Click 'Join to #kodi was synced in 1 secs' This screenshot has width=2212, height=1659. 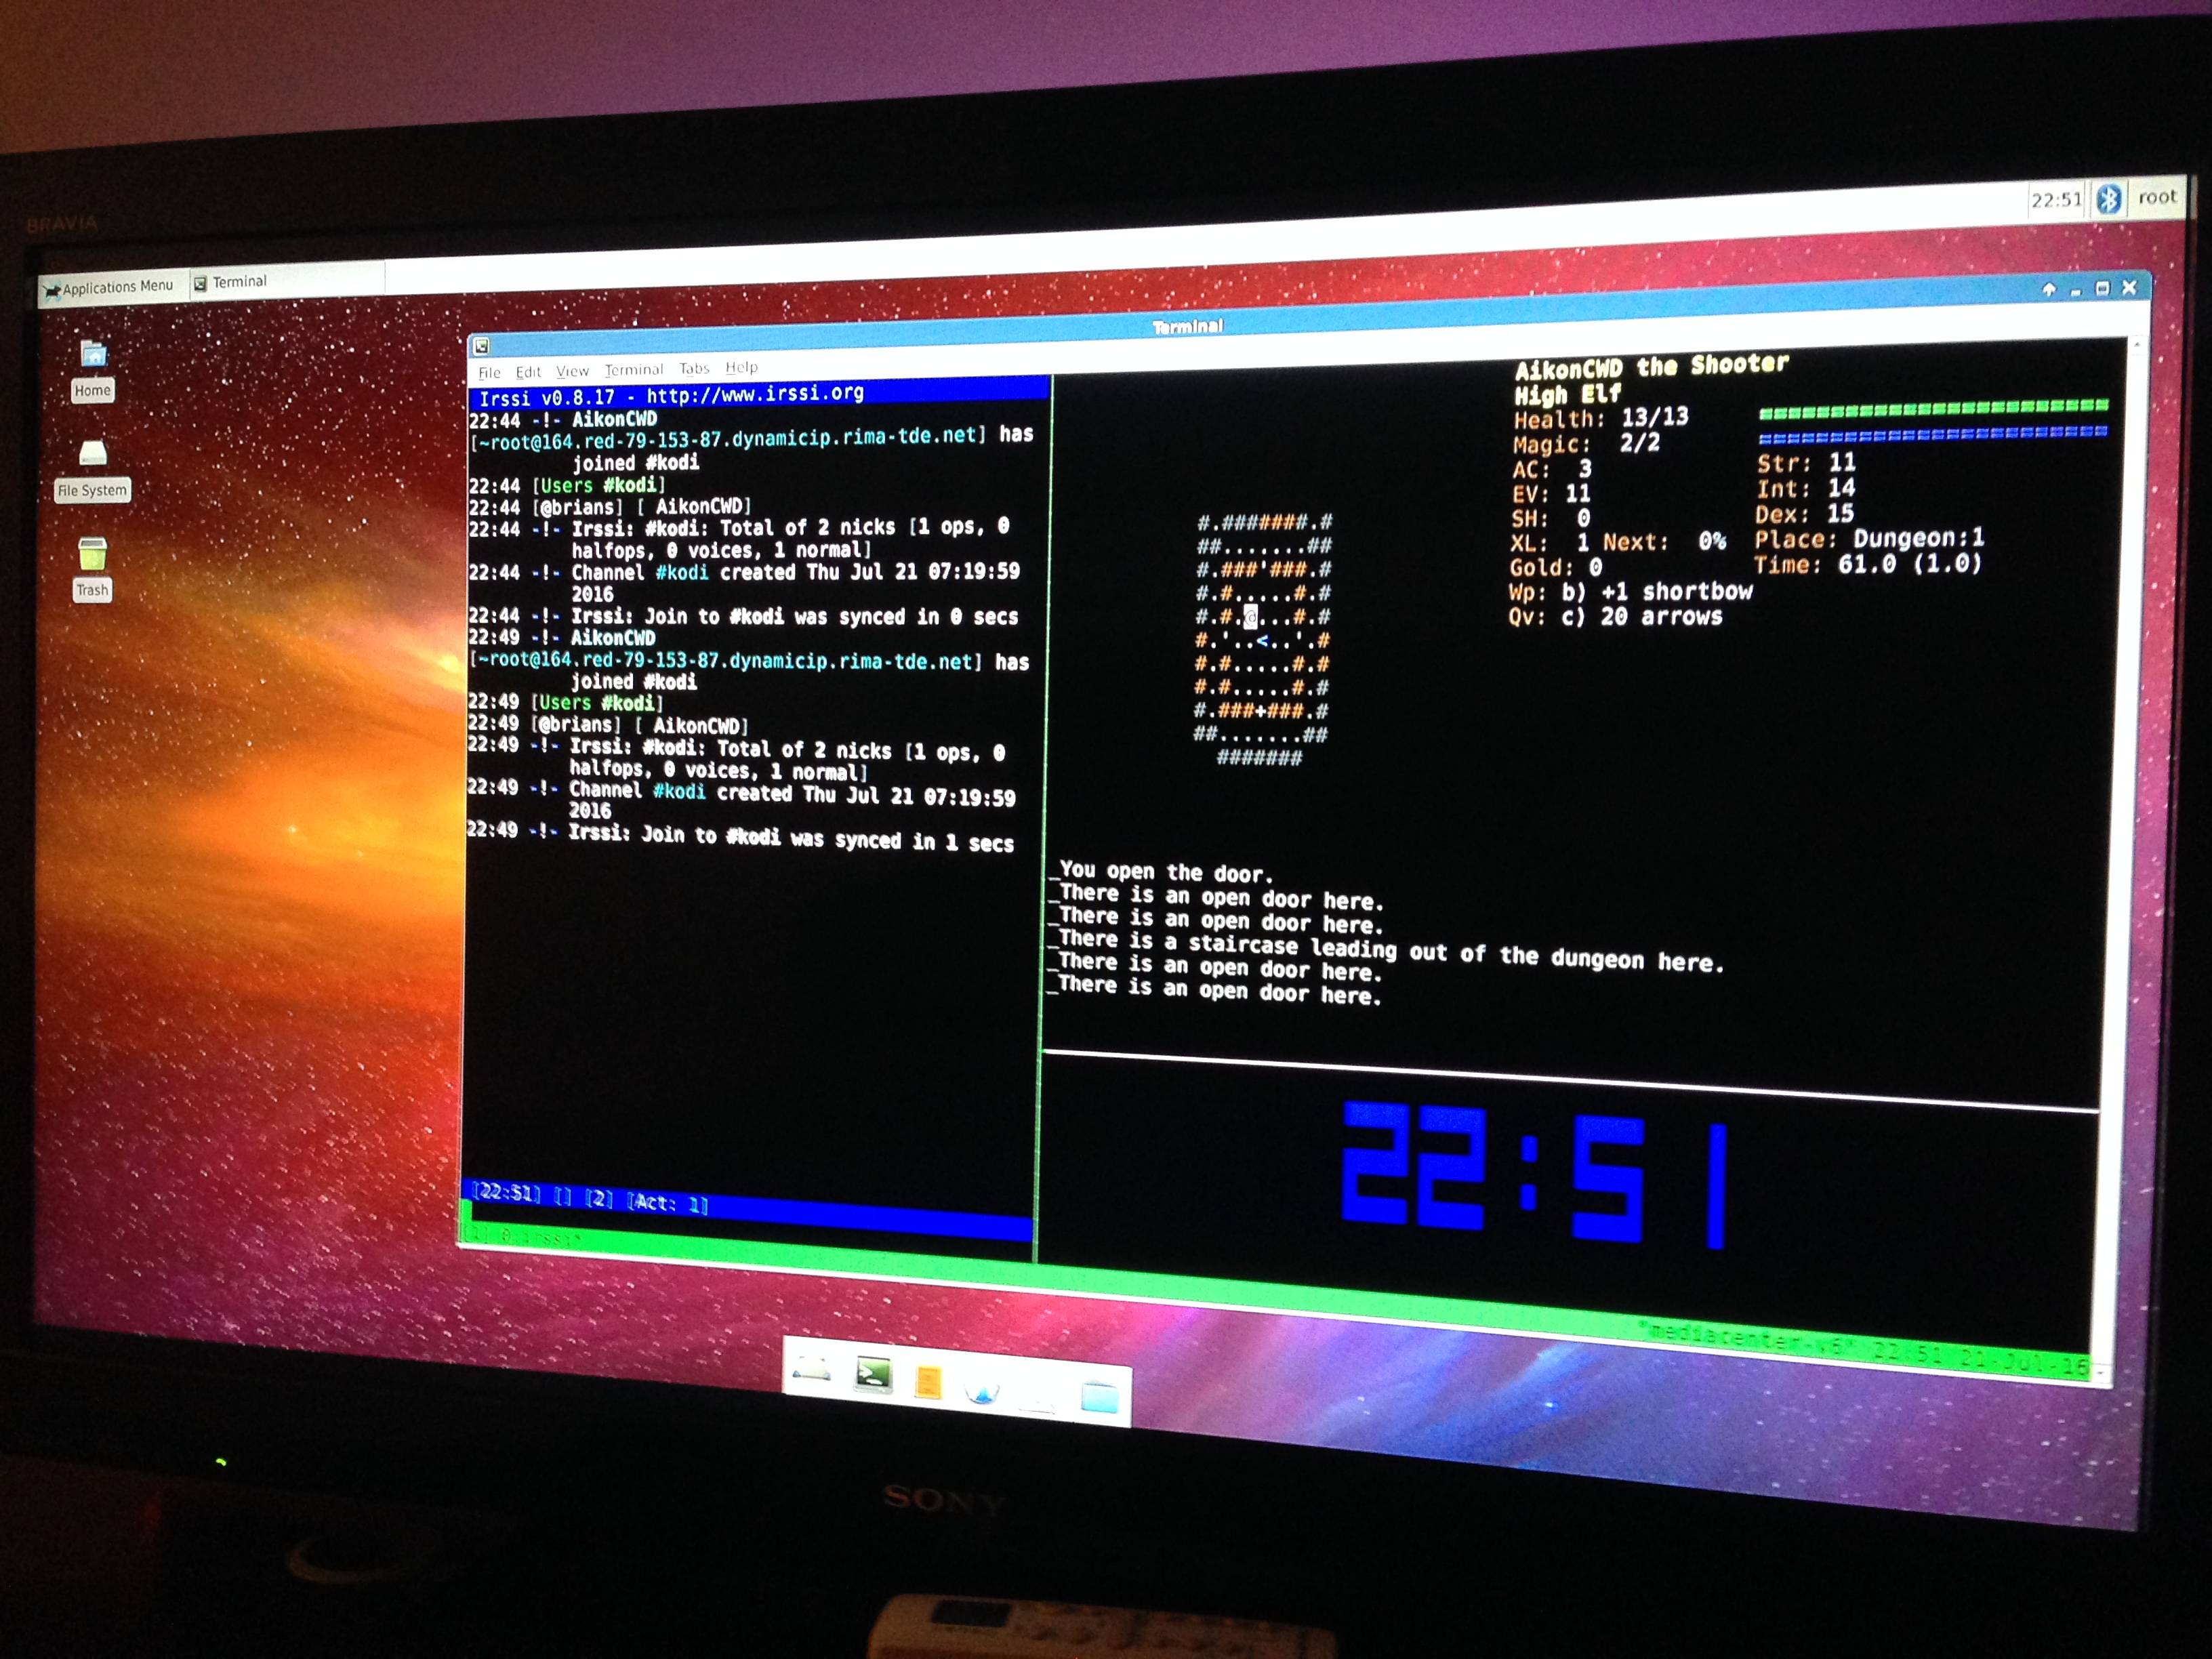(827, 838)
